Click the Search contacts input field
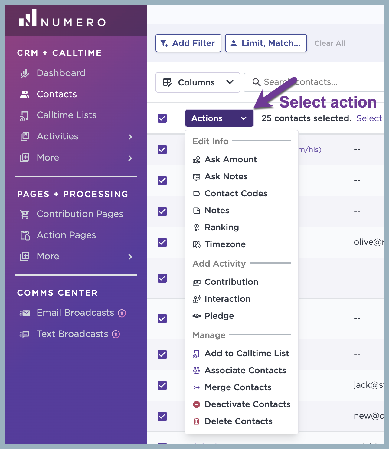Image resolution: width=389 pixels, height=449 pixels. pyautogui.click(x=314, y=82)
